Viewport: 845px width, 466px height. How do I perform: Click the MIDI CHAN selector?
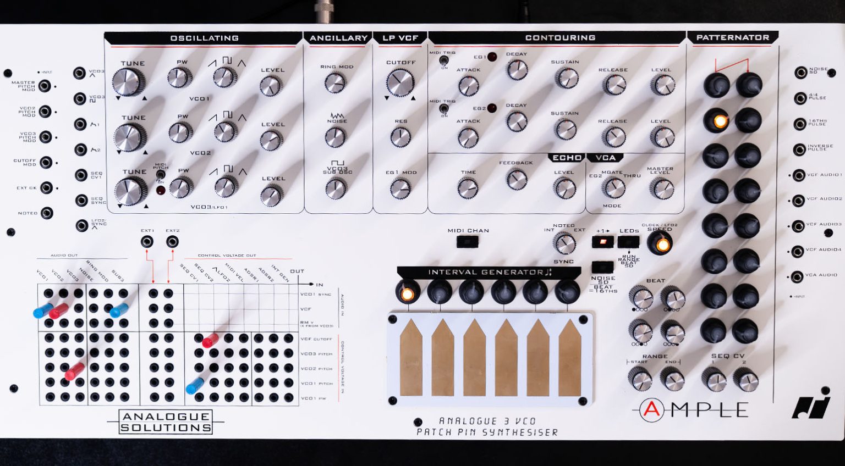coord(467,242)
